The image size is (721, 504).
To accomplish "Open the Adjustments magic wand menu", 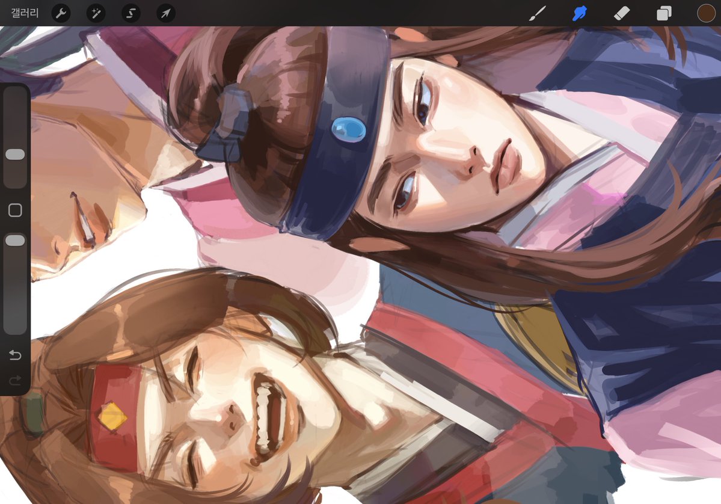I will coord(96,13).
